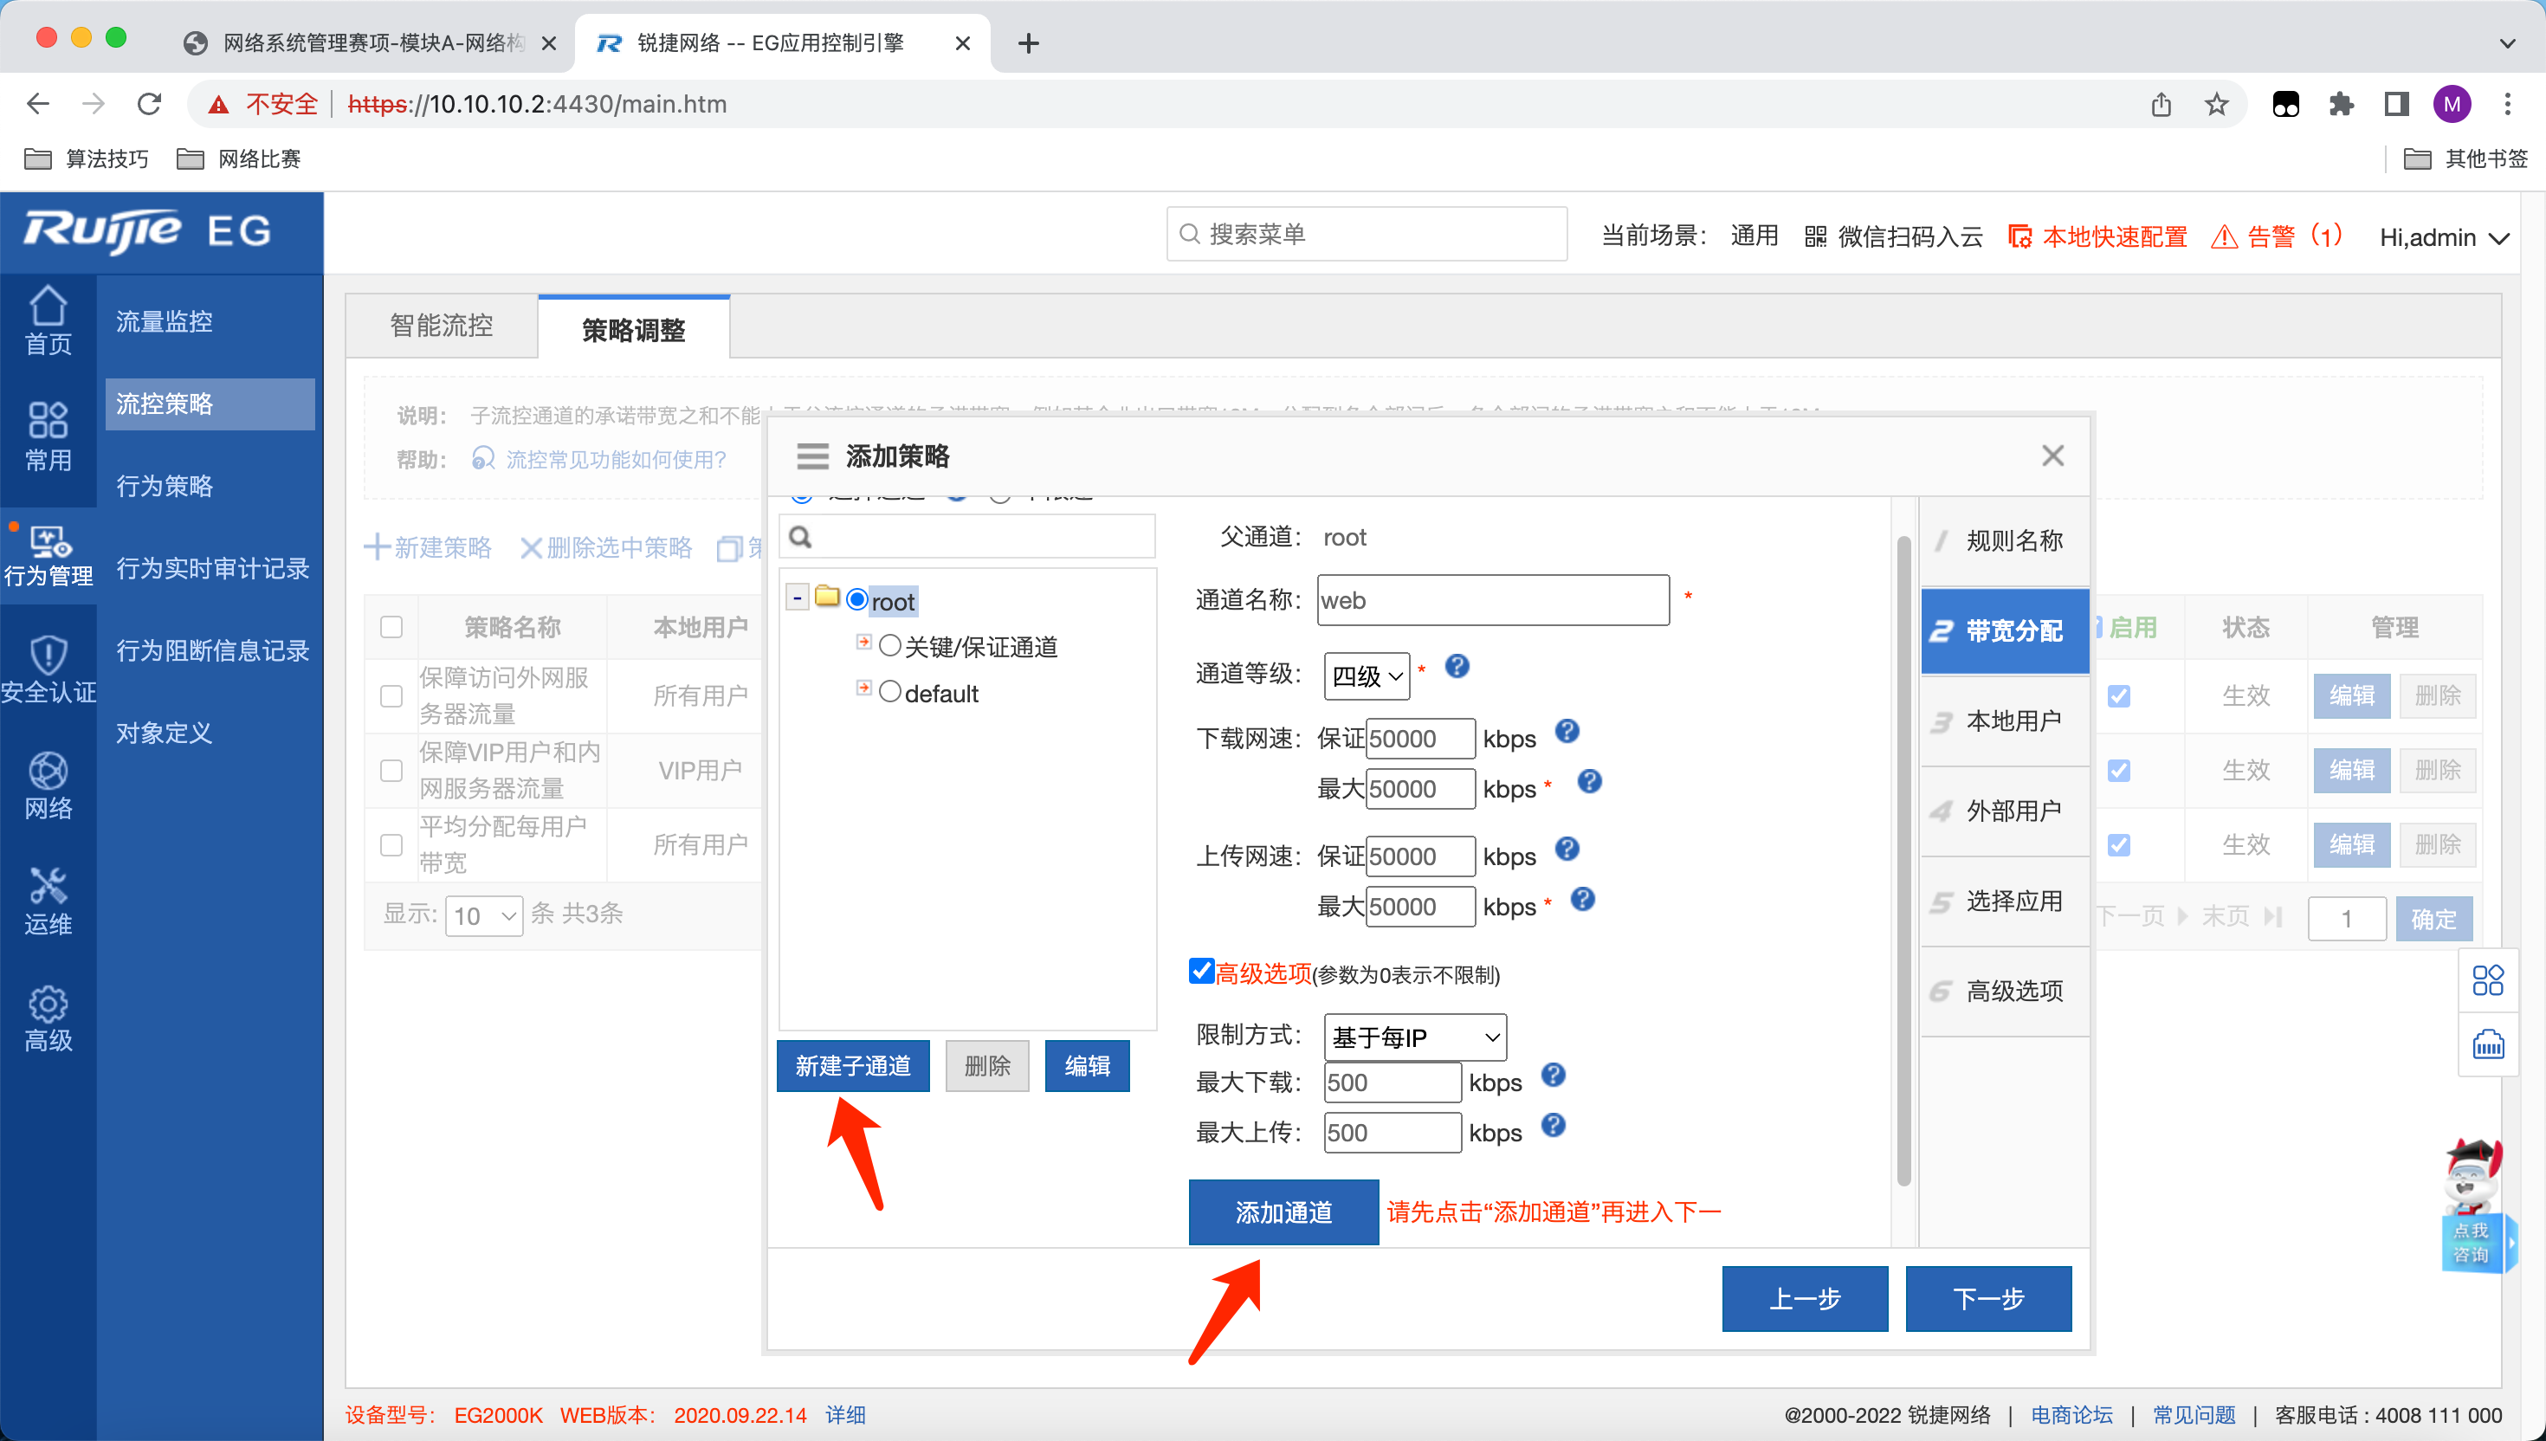Viewport: 2546px width, 1441px height.
Task: Click the dialog vertical scrollbar
Action: pyautogui.click(x=1903, y=861)
